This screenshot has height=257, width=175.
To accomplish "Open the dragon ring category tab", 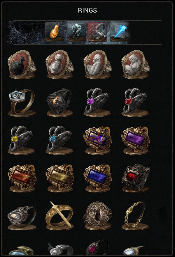I will coord(97,32).
